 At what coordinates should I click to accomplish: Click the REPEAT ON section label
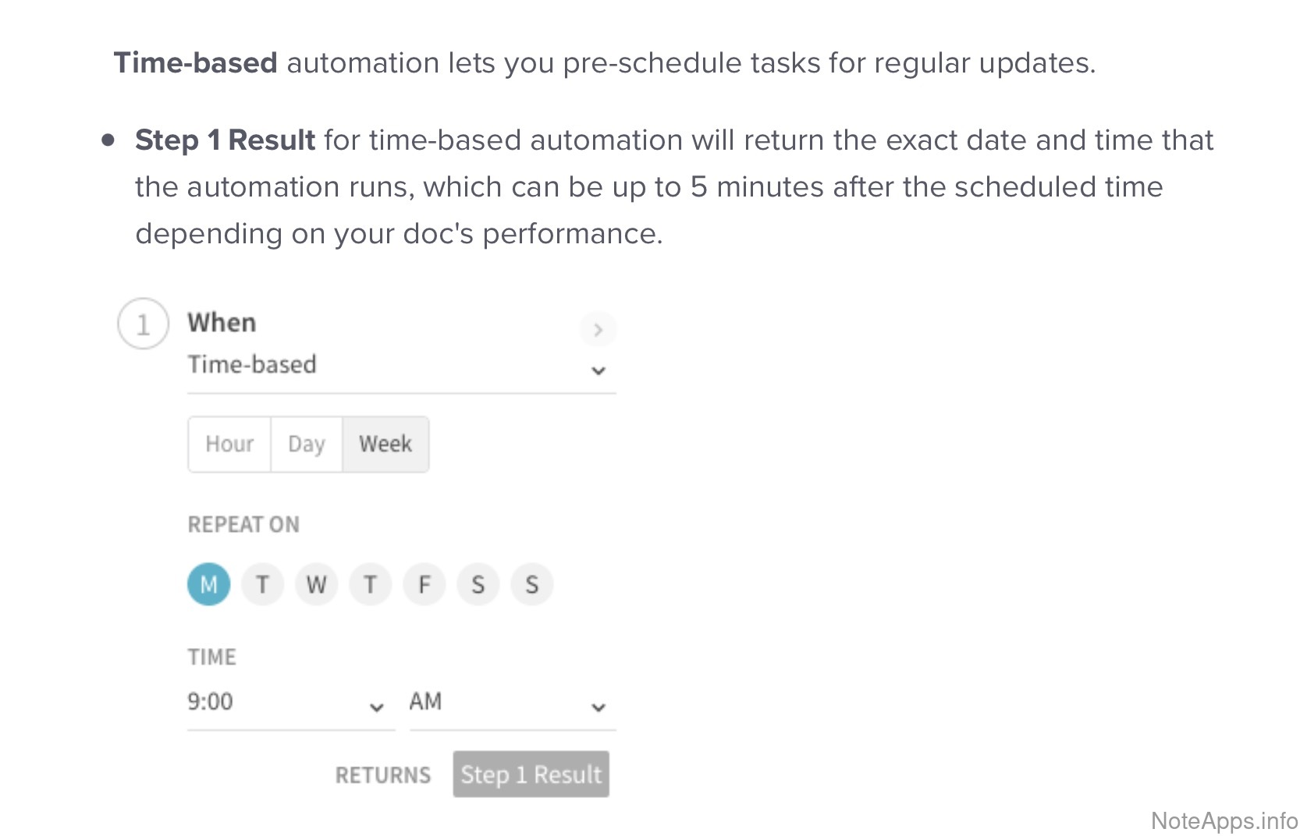pos(243,525)
